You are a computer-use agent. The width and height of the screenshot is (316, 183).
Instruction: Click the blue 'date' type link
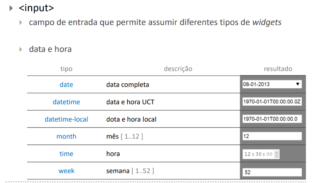click(66, 85)
